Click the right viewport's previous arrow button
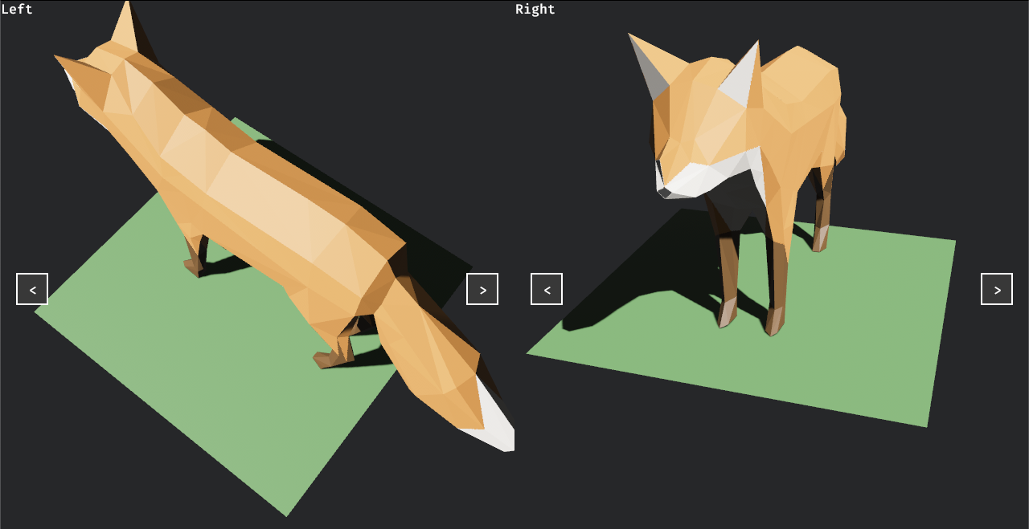The image size is (1029, 529). pos(546,289)
